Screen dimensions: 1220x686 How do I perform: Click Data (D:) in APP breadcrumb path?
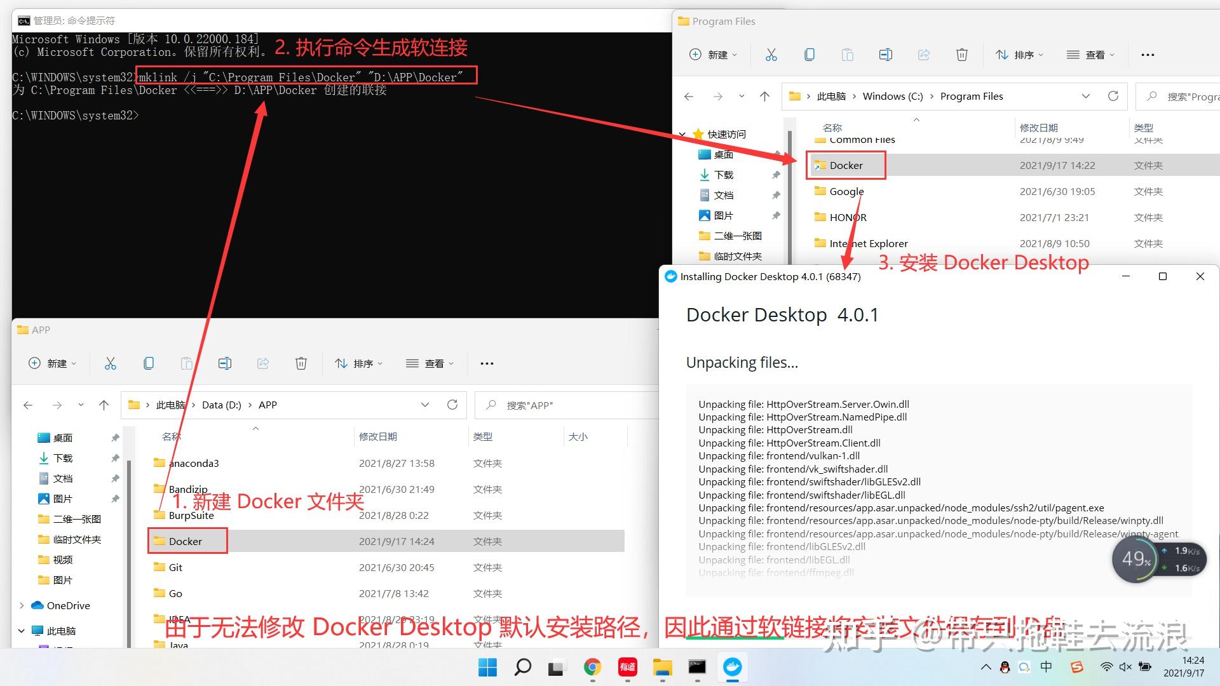pos(222,405)
